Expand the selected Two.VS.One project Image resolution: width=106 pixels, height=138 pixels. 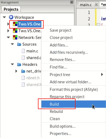8,24
